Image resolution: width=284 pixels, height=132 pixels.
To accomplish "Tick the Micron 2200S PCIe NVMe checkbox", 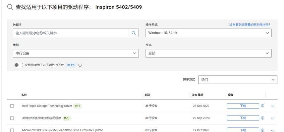I will tap(12, 130).
